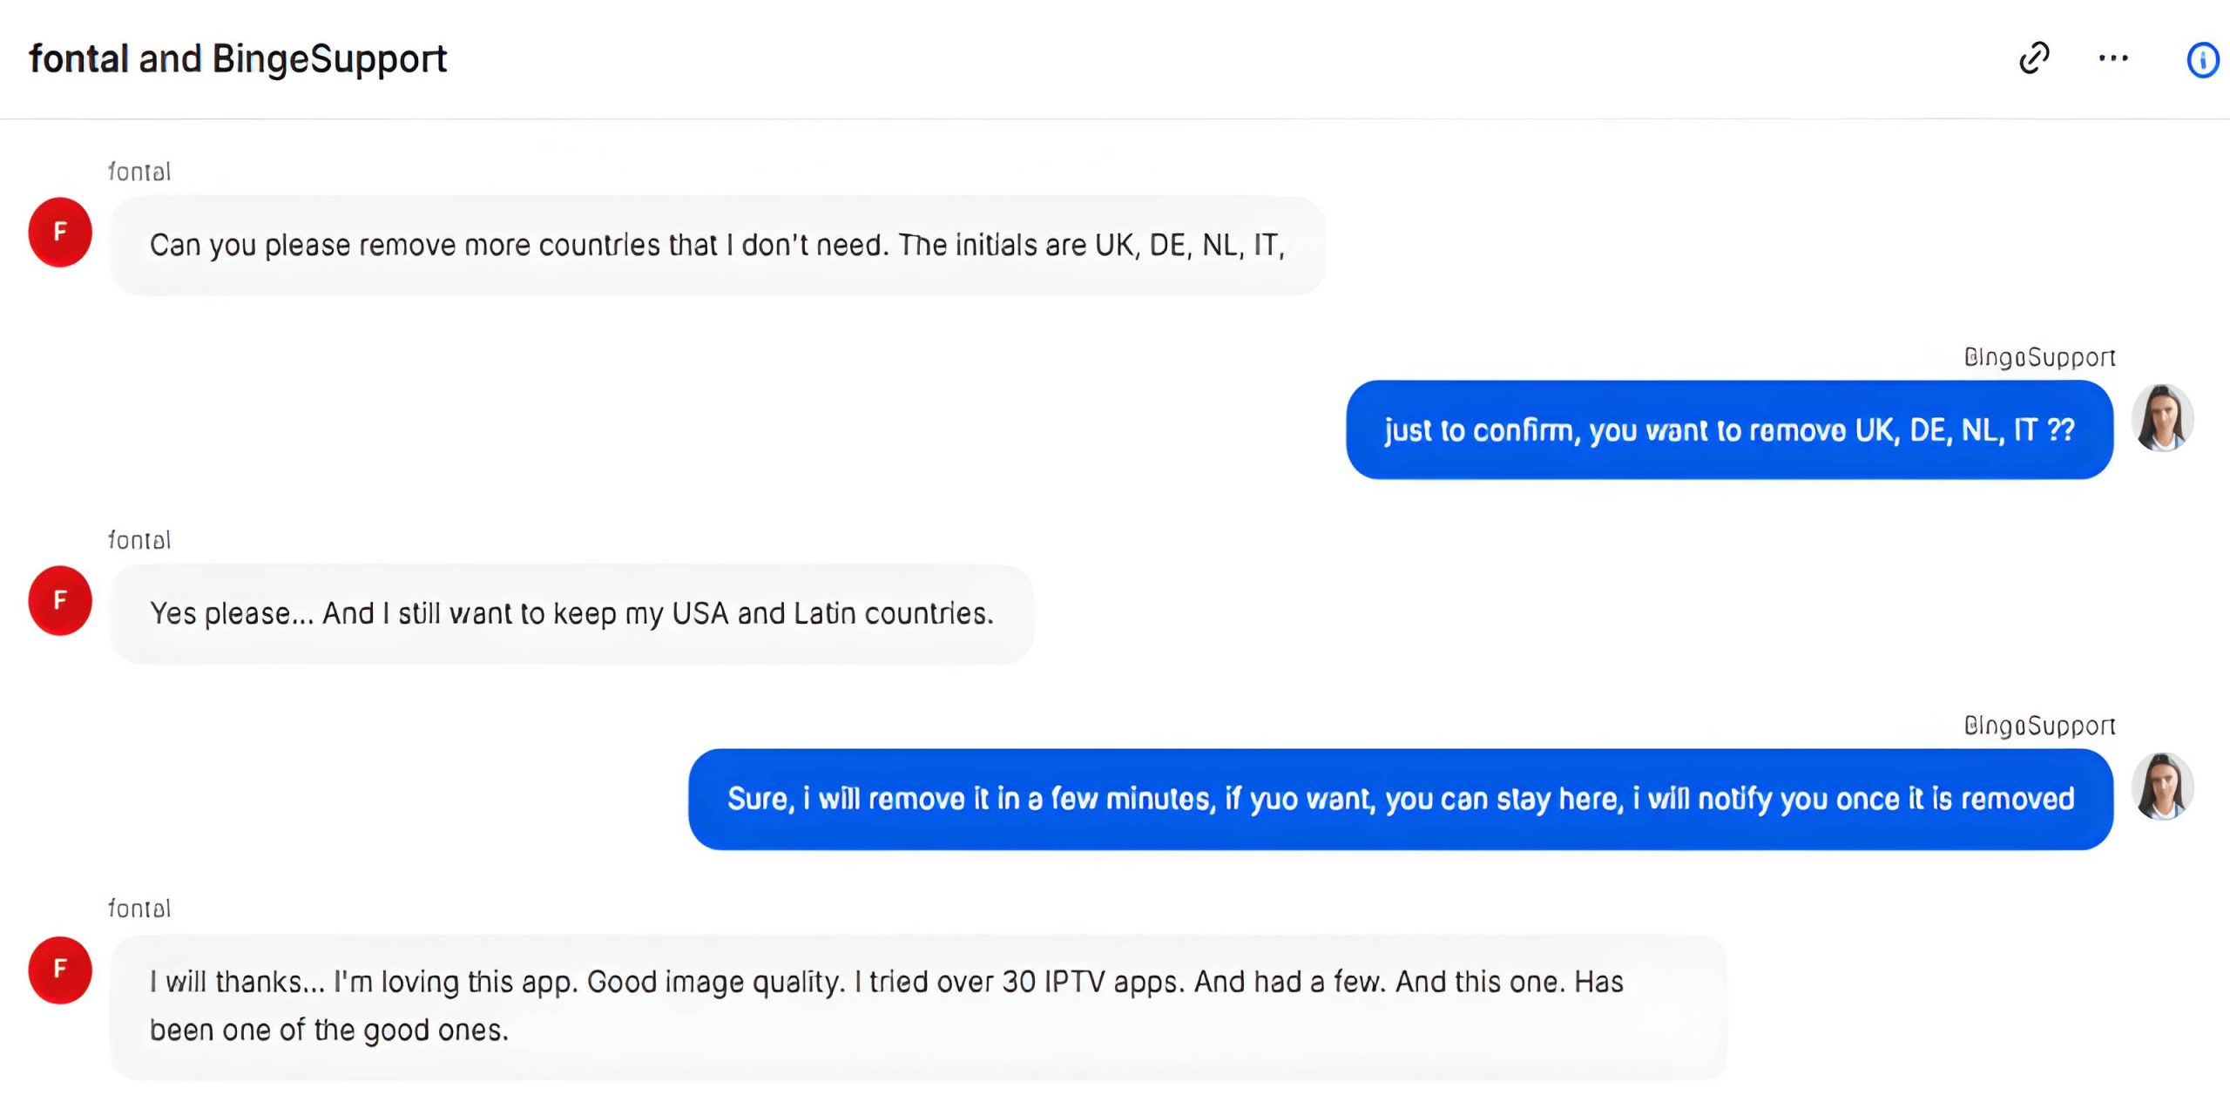
Task: Click the BingeSupport name above the "just to confirm" reply
Action: coord(2039,357)
